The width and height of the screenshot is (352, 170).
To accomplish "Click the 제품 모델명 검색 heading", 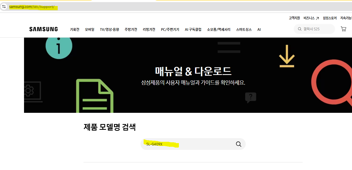I will tap(110, 127).
